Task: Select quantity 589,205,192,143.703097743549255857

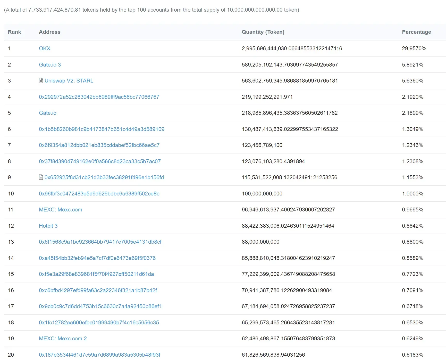Action: click(290, 65)
